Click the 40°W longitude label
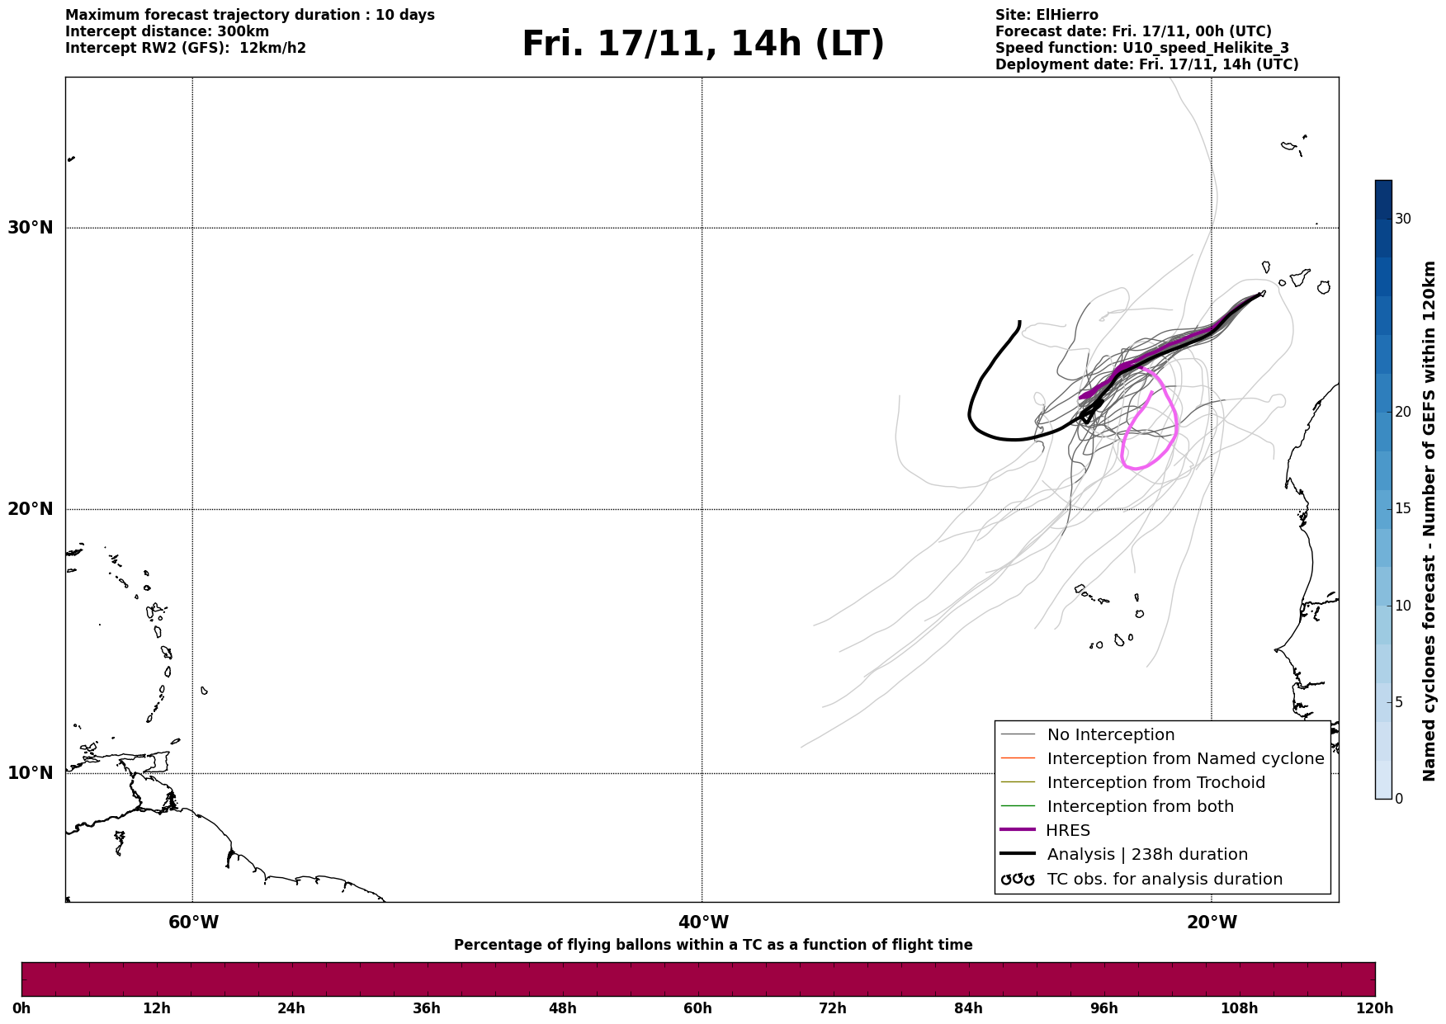The width and height of the screenshot is (1446, 1024). tap(702, 923)
